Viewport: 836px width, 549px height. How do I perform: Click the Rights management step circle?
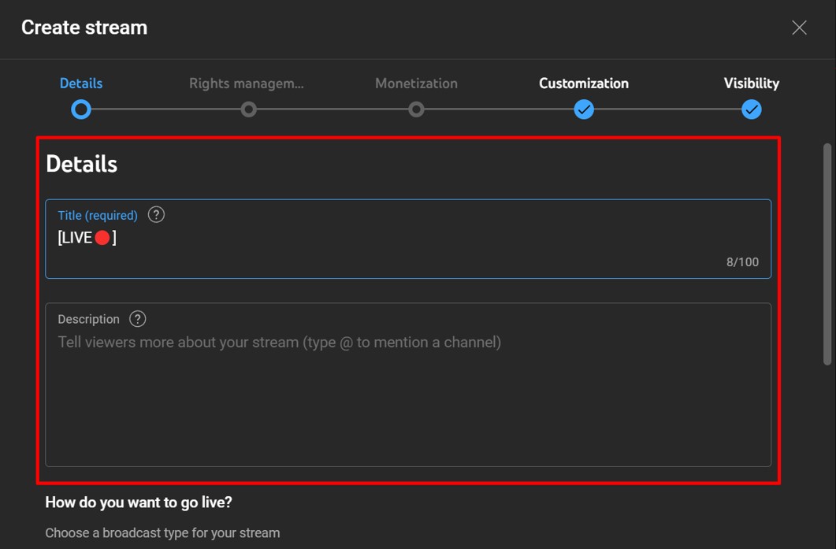(248, 109)
